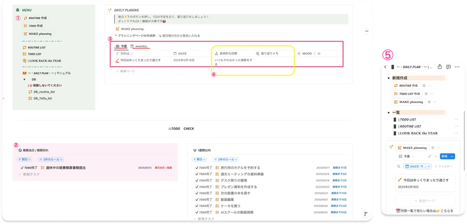Open the mobile 今週 view switcher

tap(406, 156)
